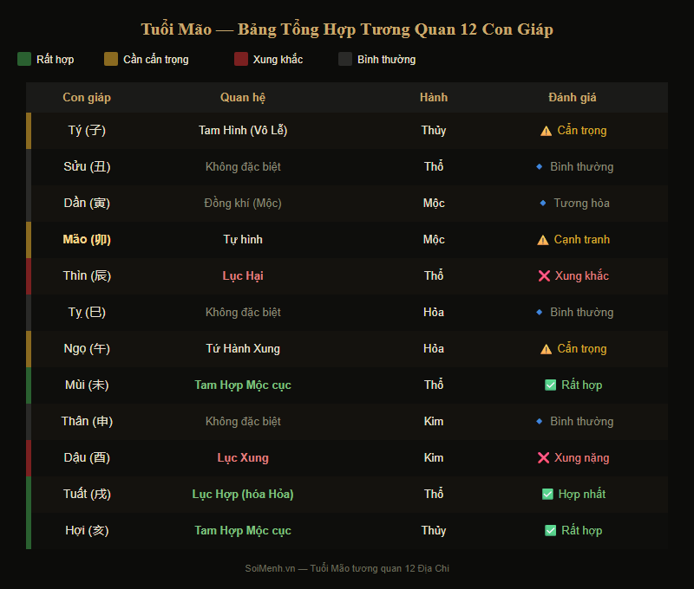Click the blue diamond icon in Sửu row
This screenshot has height=589, width=694.
(x=540, y=167)
